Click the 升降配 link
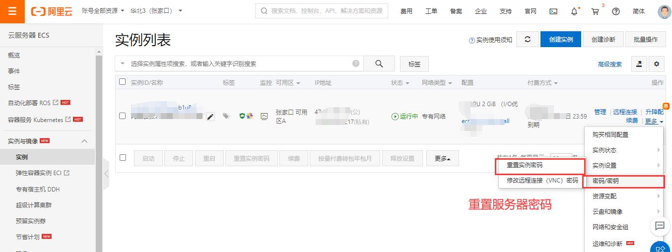672x252 pixels. [x=654, y=112]
